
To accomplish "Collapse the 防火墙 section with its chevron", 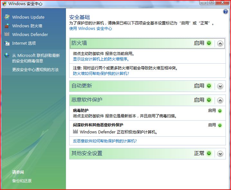I will point(220,44).
